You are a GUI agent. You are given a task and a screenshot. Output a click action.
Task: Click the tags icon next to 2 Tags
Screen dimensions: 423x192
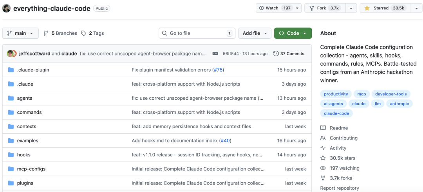[x=84, y=33]
